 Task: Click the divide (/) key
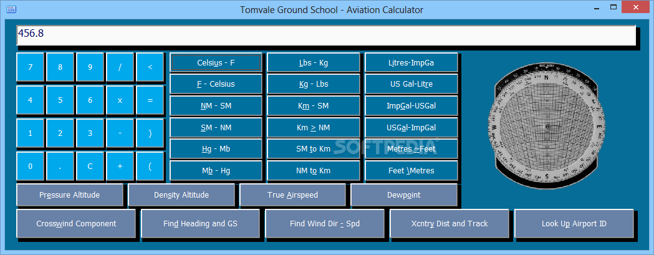coord(120,67)
